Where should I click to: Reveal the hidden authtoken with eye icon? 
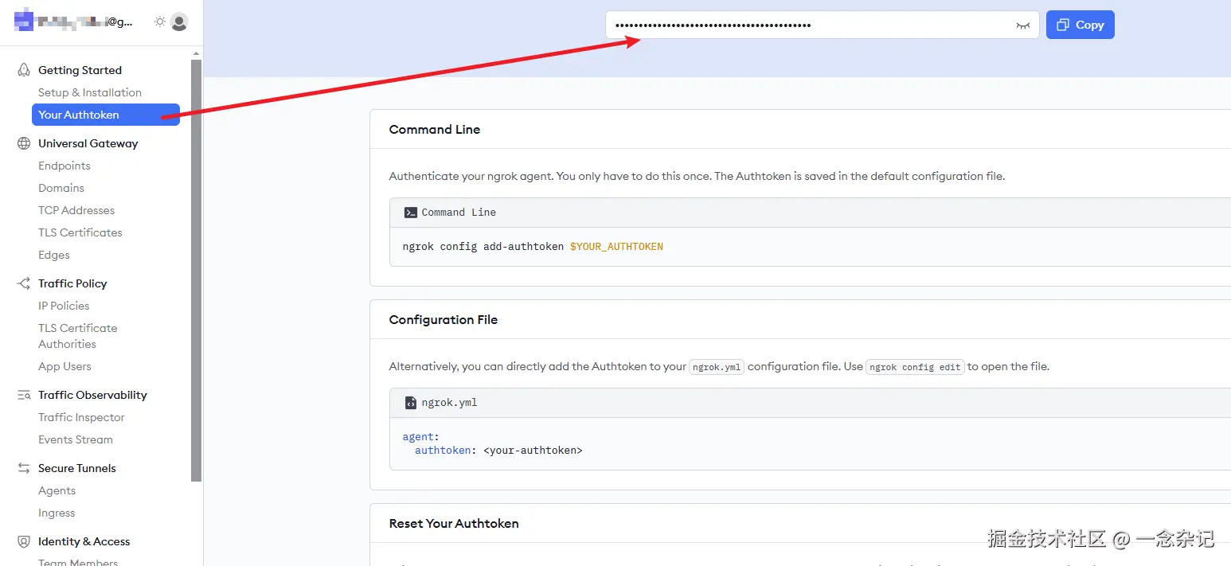click(1023, 25)
